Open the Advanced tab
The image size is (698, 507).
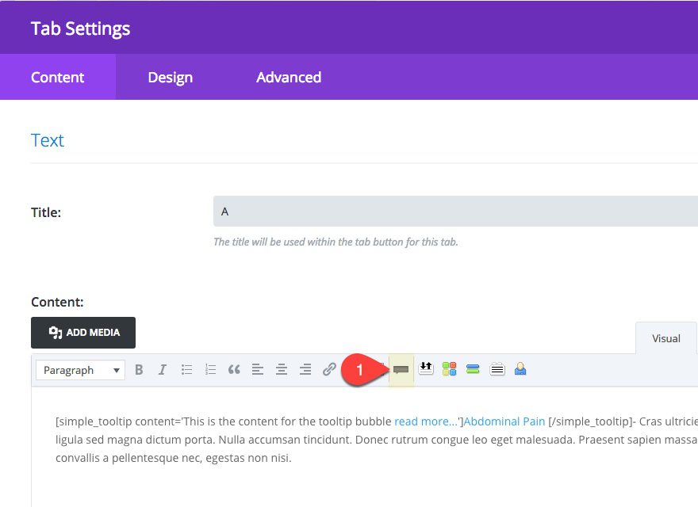click(x=289, y=77)
